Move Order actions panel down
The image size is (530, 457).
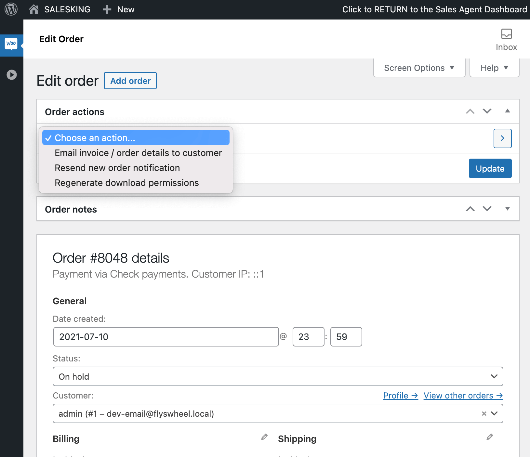click(487, 111)
